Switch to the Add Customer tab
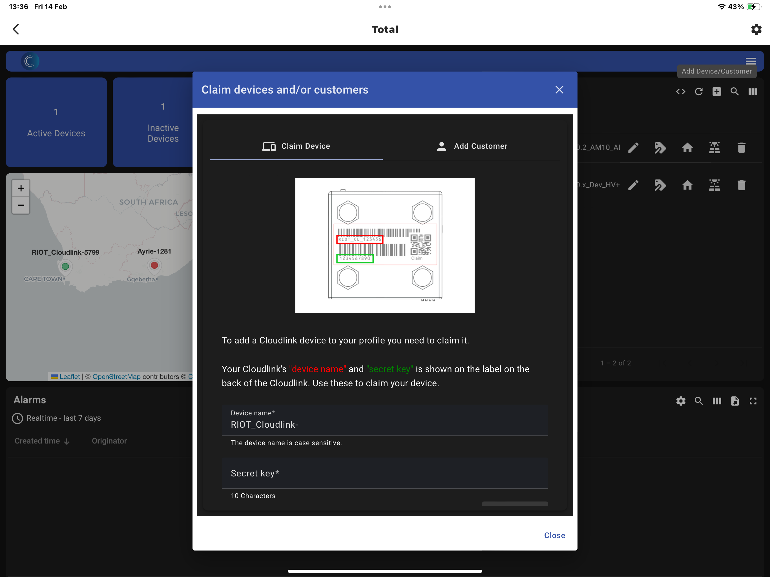The width and height of the screenshot is (770, 577). [472, 146]
